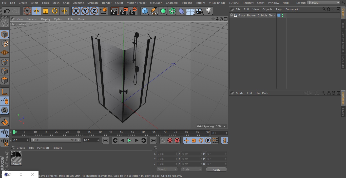Screen dimensions: 346x178
Task: Toggle the red Record Active Objects button
Action: 163,140
